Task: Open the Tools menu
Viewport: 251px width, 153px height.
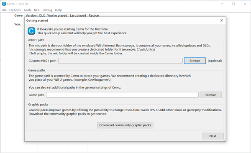Action: pos(27,10)
